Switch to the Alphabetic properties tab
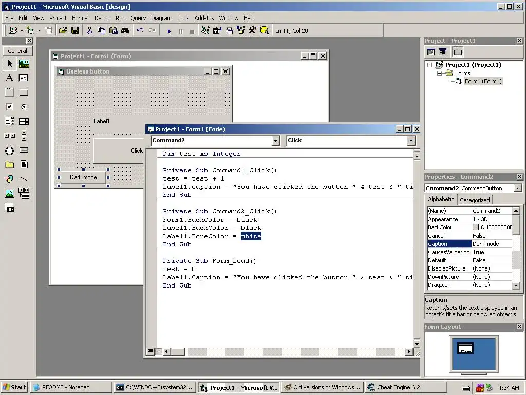526x395 pixels. pyautogui.click(x=441, y=199)
